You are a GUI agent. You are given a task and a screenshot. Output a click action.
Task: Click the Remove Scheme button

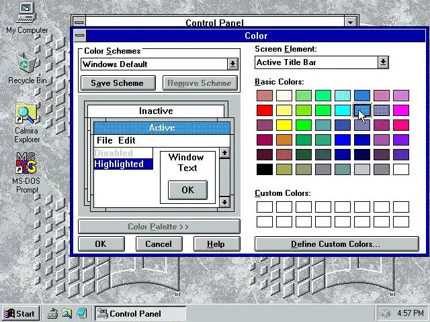[200, 83]
